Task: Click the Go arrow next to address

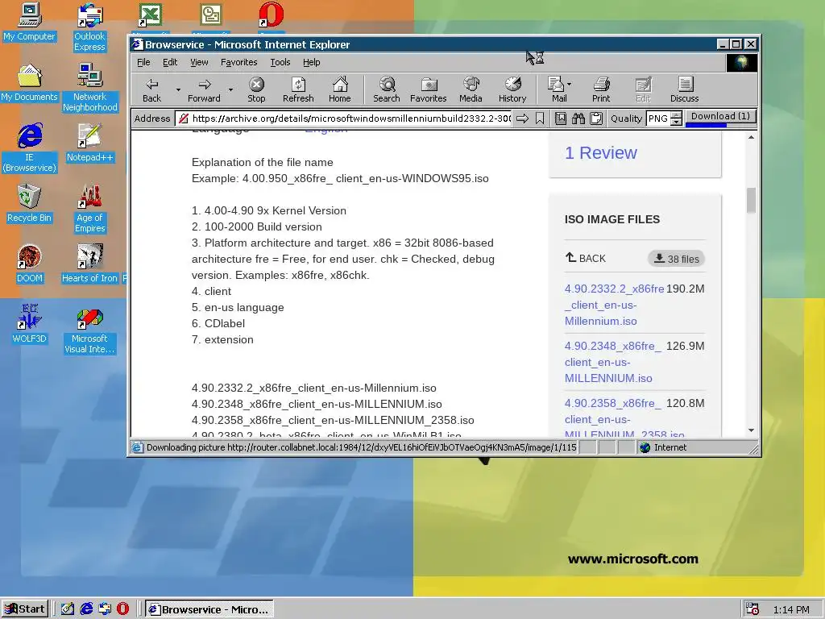Action: coord(522,118)
